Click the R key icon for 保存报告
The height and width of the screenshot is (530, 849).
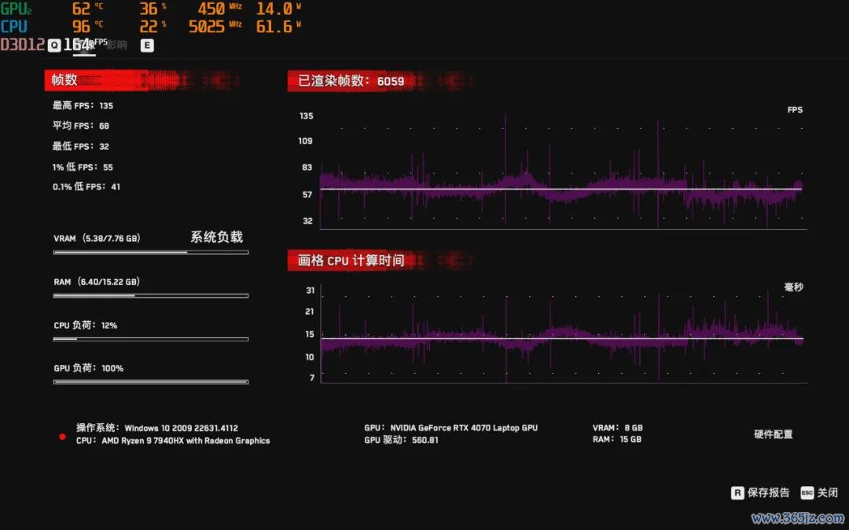click(x=737, y=493)
